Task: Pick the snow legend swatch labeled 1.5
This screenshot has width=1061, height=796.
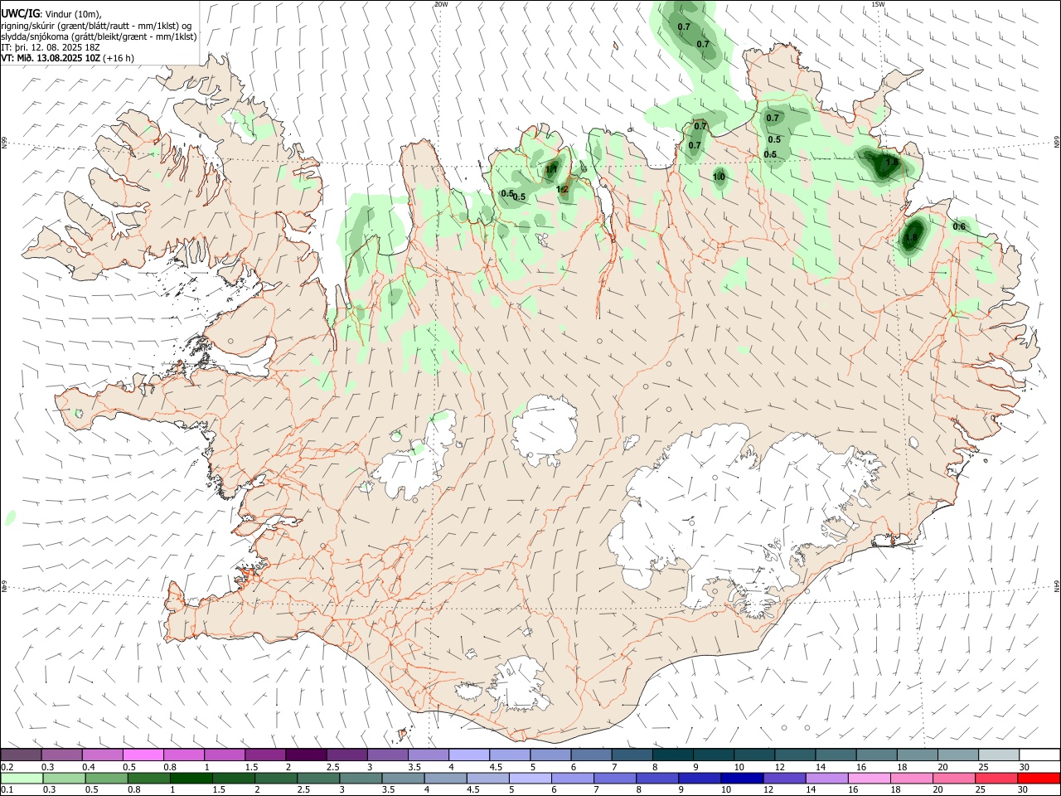Action: (x=265, y=755)
